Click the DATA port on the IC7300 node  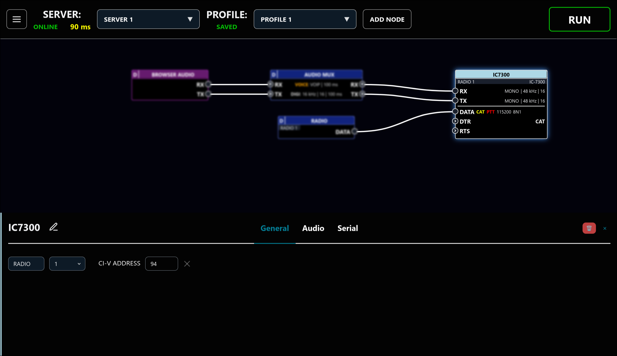455,111
